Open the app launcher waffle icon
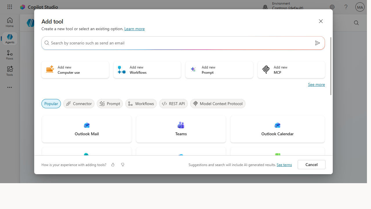 pyautogui.click(x=10, y=7)
